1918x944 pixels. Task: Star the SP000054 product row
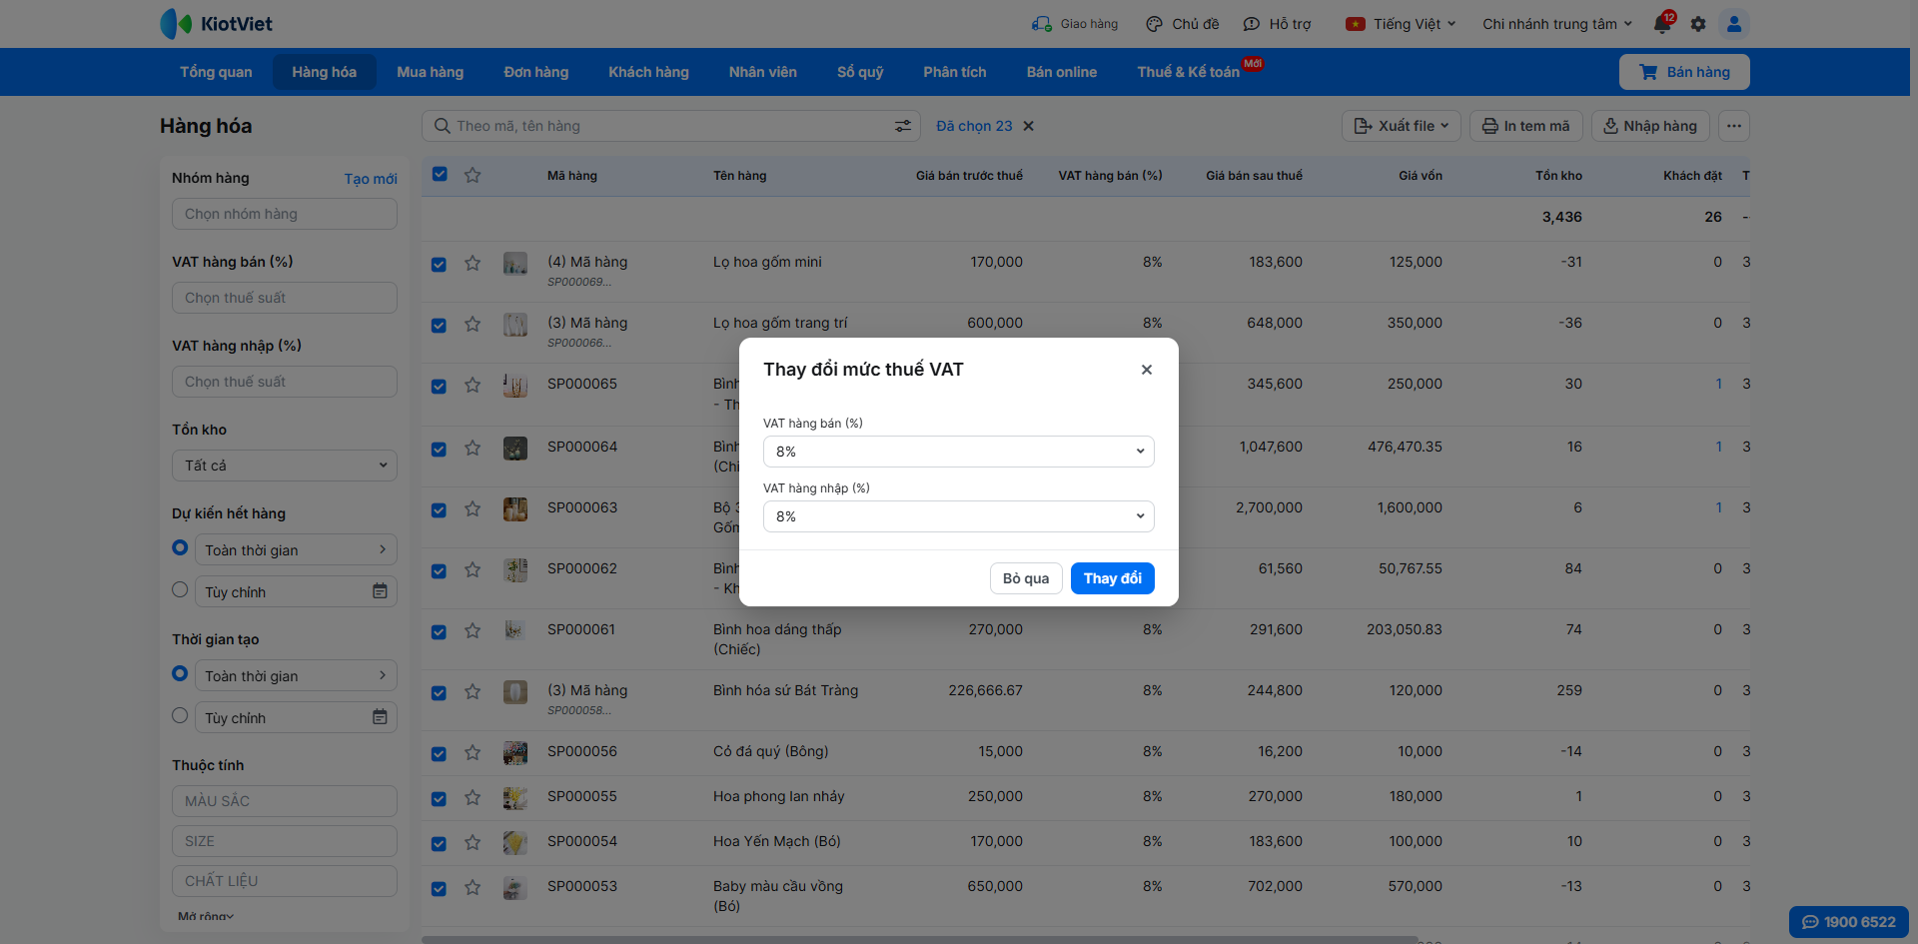(473, 843)
